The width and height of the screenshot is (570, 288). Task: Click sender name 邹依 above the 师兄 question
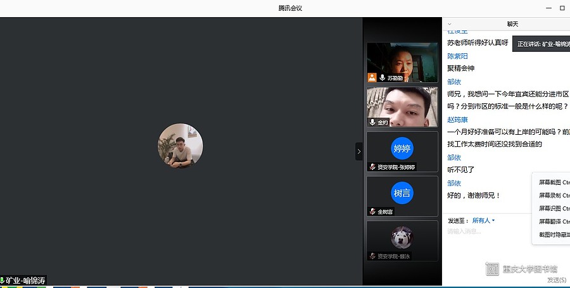(454, 82)
